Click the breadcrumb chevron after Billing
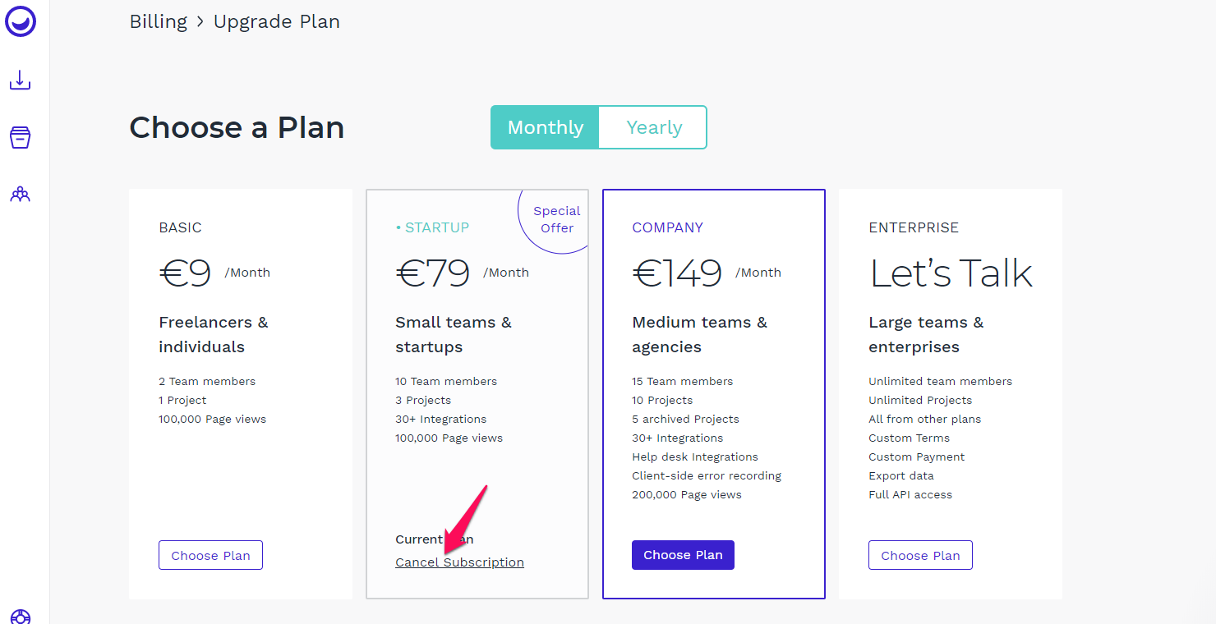 click(200, 22)
